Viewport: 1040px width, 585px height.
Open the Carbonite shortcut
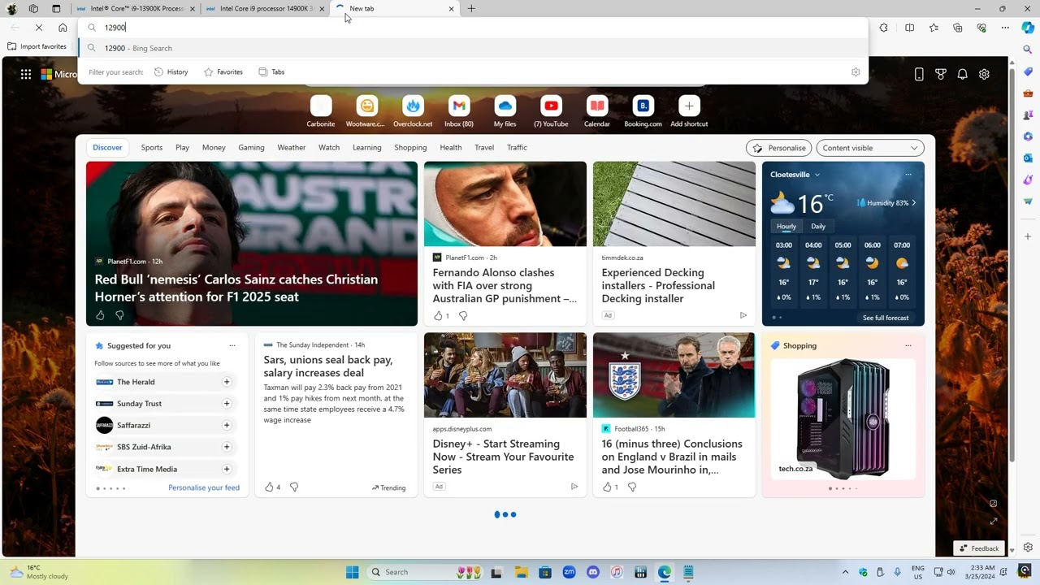(x=321, y=111)
